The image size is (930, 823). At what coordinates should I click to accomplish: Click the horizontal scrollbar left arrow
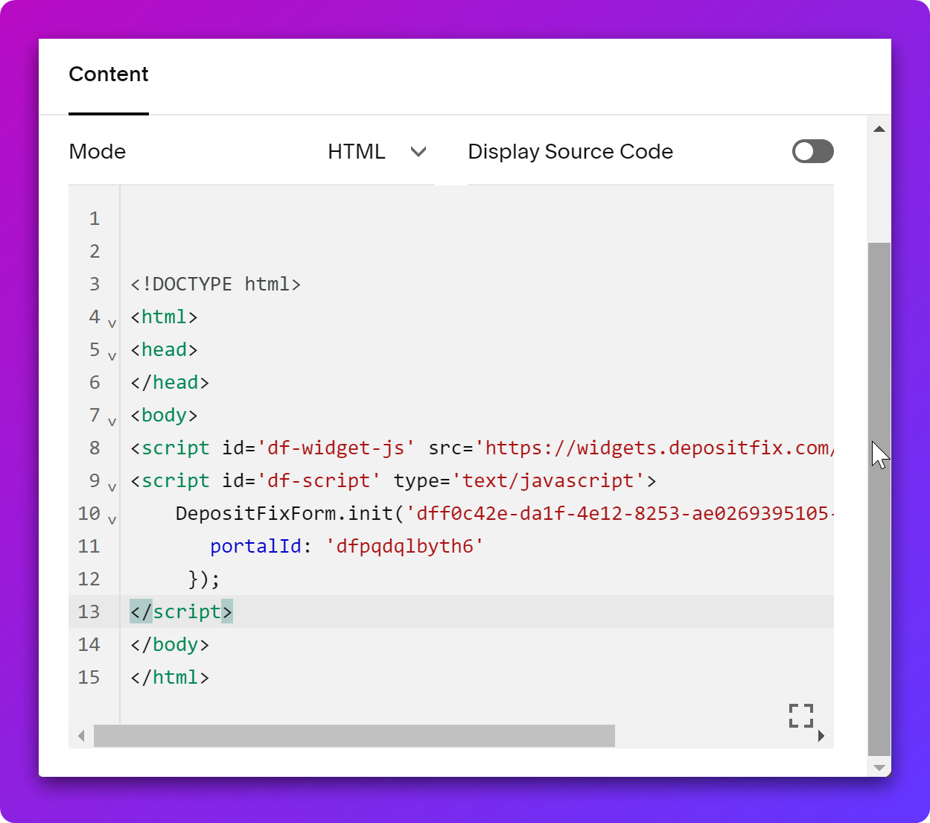pos(81,736)
